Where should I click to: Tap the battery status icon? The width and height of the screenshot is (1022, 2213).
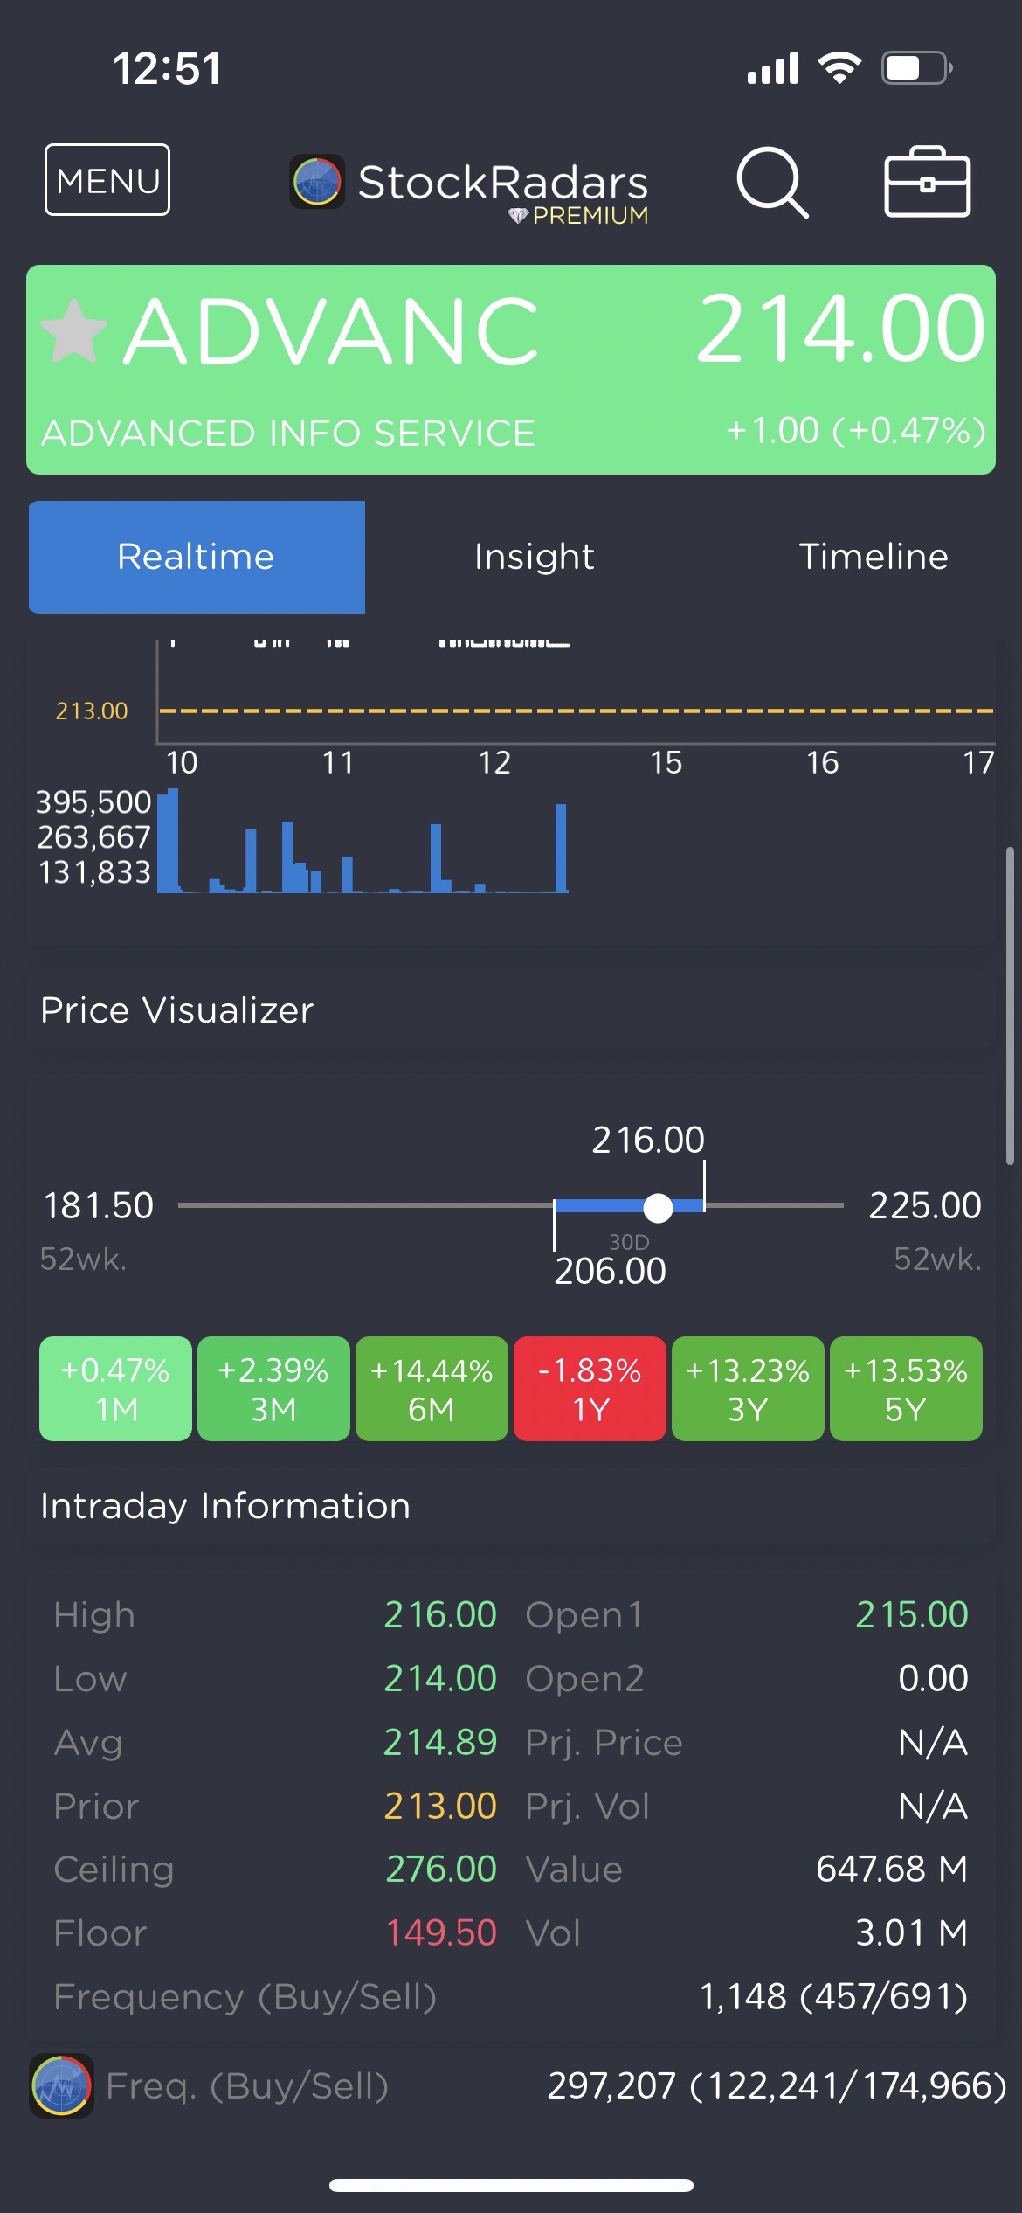[x=916, y=67]
